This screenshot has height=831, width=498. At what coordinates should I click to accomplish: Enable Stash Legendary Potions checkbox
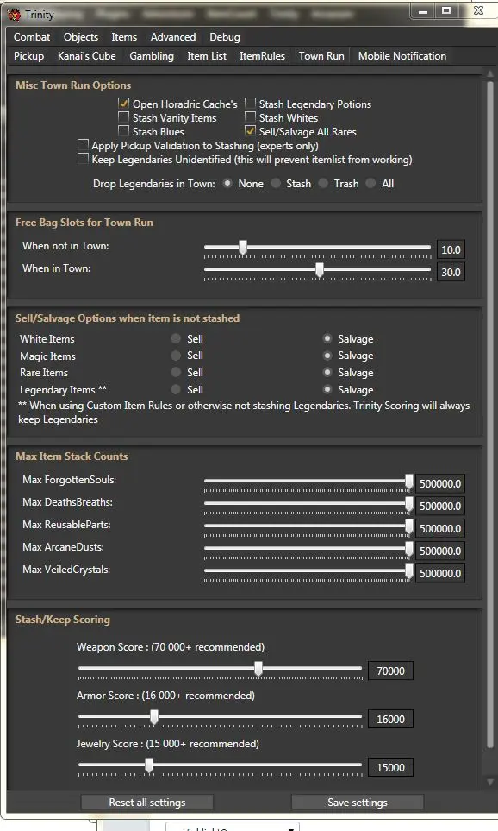click(x=250, y=103)
